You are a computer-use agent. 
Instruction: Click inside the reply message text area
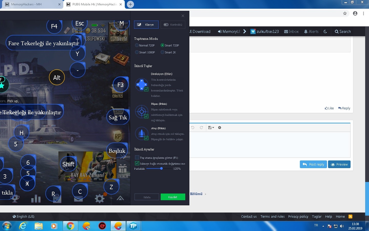270,145
